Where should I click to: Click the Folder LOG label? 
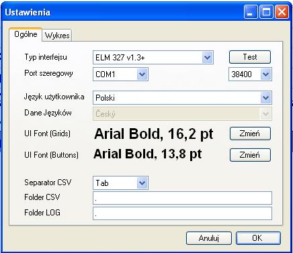pos(42,213)
